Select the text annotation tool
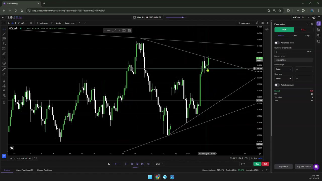 tap(4, 58)
